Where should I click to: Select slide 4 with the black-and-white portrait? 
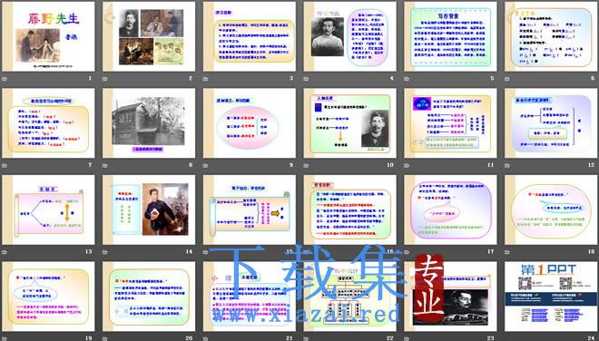click(x=350, y=36)
